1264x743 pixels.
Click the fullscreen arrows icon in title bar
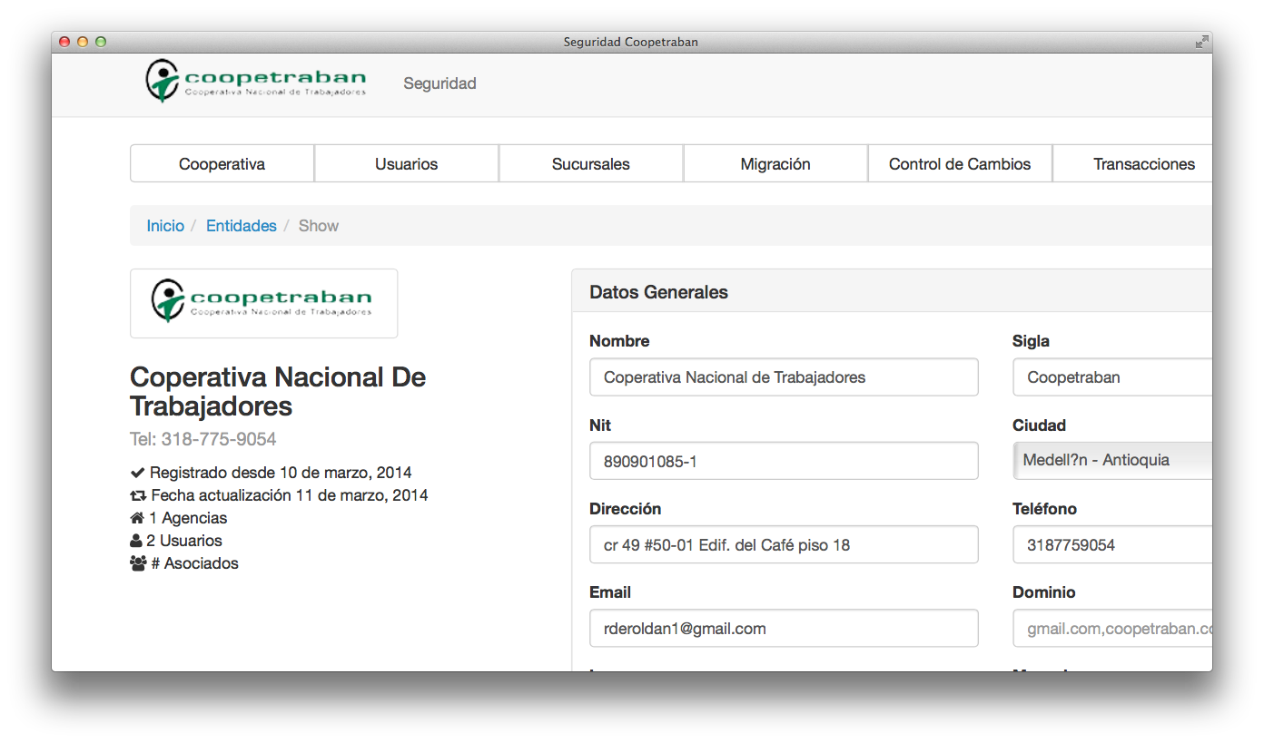(1201, 42)
